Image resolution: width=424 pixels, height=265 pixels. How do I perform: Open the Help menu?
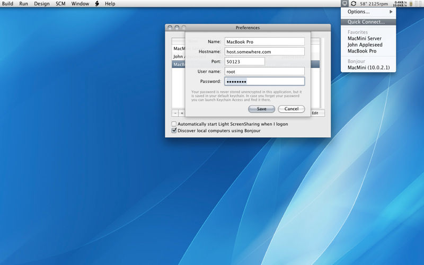click(x=110, y=4)
